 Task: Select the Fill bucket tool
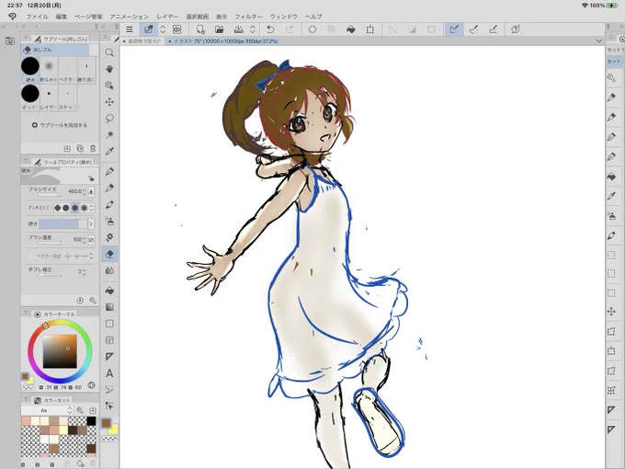tap(109, 291)
